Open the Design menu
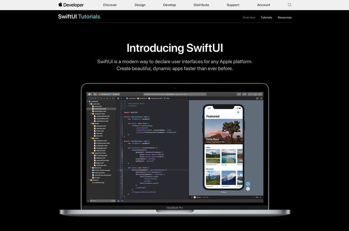Screen dimensions: 349x231 [x=140, y=5]
